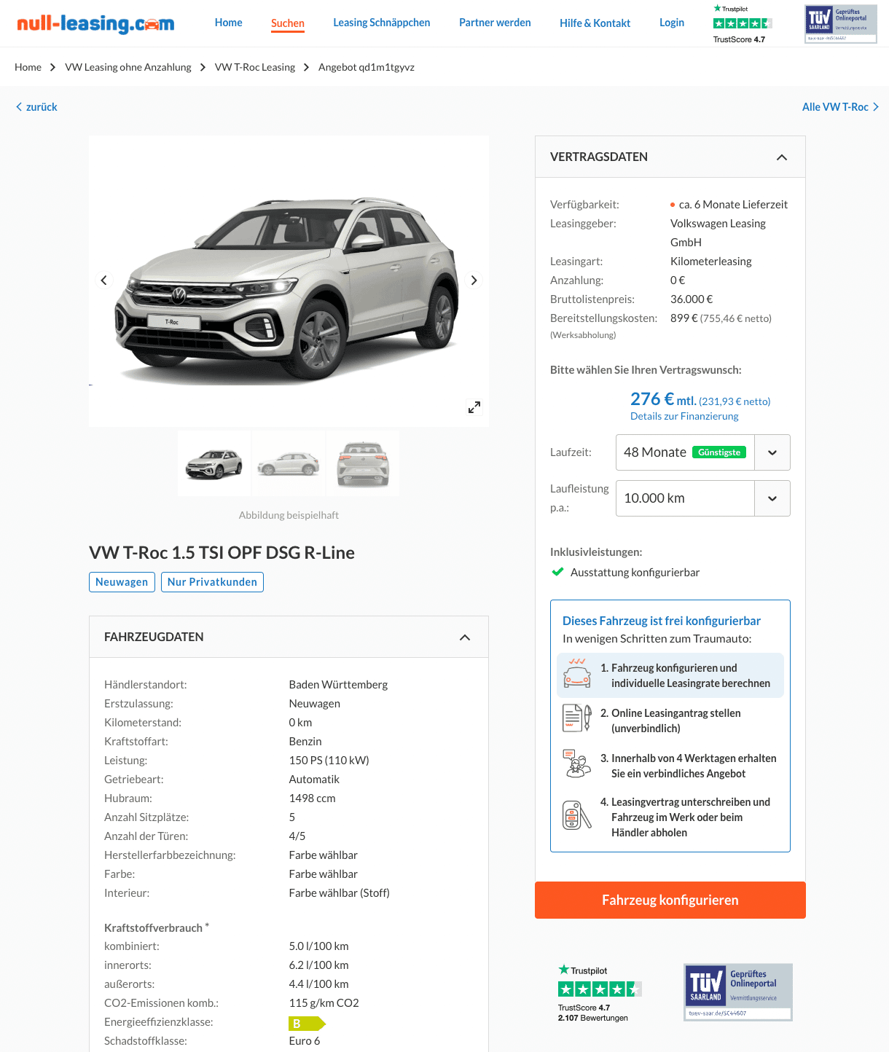The height and width of the screenshot is (1052, 889).
Task: Click the car configuration step icon
Action: click(x=577, y=675)
